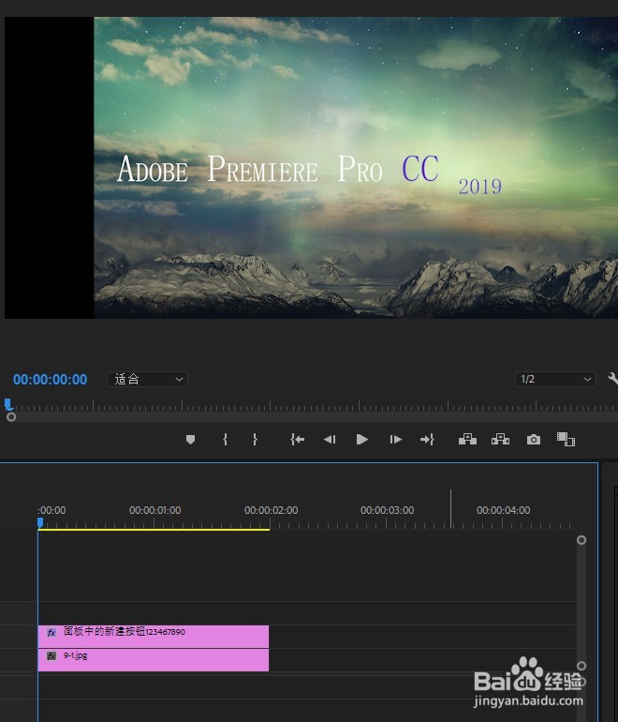618x722 pixels.
Task: Click the Extract button
Action: pyautogui.click(x=500, y=439)
